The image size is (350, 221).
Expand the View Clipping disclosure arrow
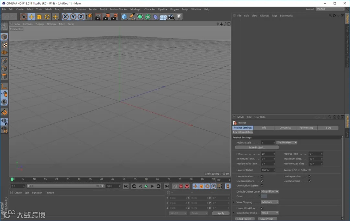click(234, 202)
